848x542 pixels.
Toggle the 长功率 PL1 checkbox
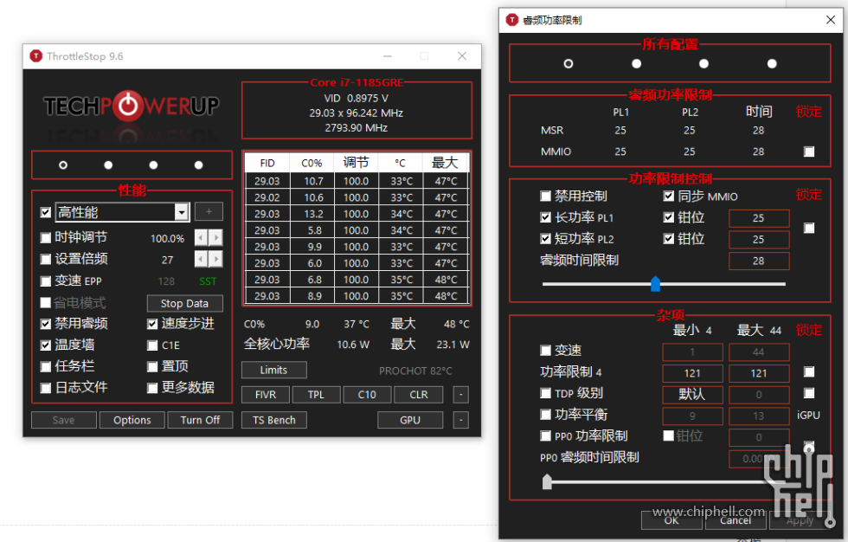click(x=545, y=217)
